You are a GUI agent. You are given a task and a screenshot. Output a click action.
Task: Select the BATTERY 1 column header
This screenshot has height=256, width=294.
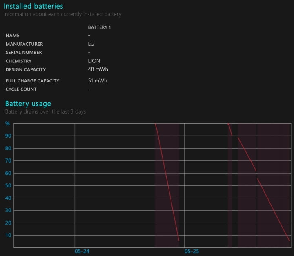click(99, 27)
